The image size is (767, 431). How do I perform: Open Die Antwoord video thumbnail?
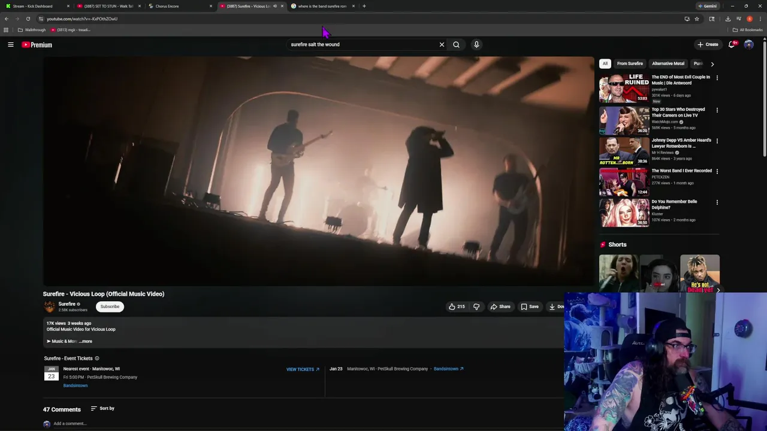click(x=624, y=88)
